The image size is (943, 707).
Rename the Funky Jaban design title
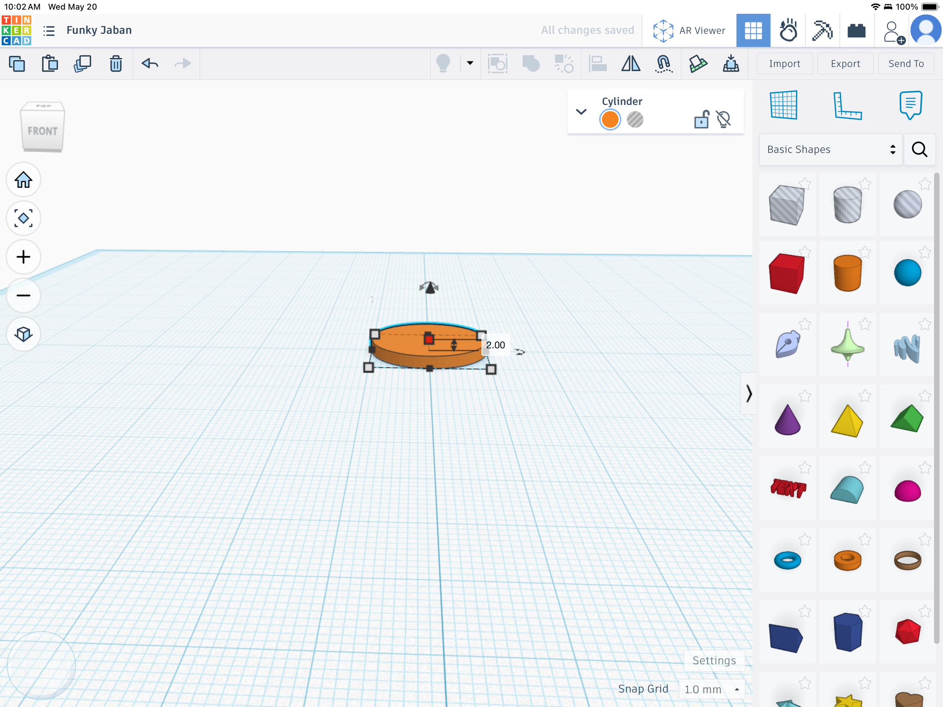[99, 30]
